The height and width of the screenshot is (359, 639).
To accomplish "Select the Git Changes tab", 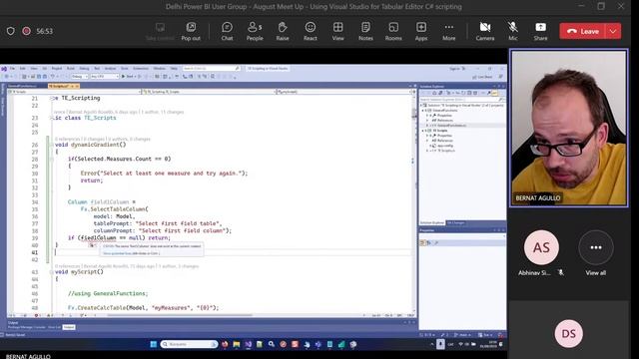I will click(x=455, y=223).
